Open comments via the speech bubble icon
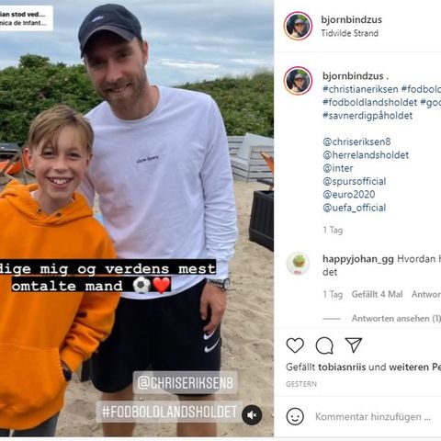The width and height of the screenshot is (441, 441). tap(324, 345)
